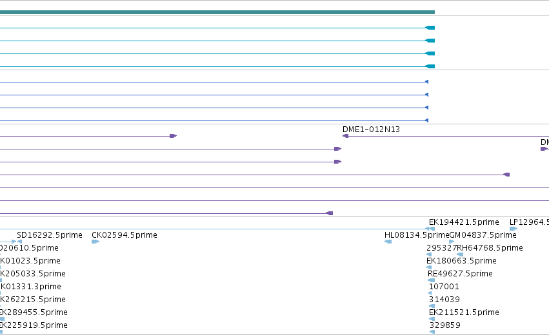Click the EK225919.5prime label
The image size is (549, 335).
pyautogui.click(x=34, y=325)
